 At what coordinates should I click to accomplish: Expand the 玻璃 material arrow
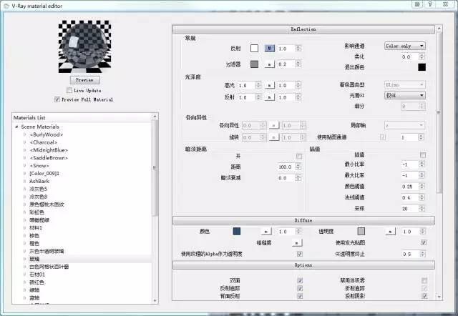coord(25,259)
